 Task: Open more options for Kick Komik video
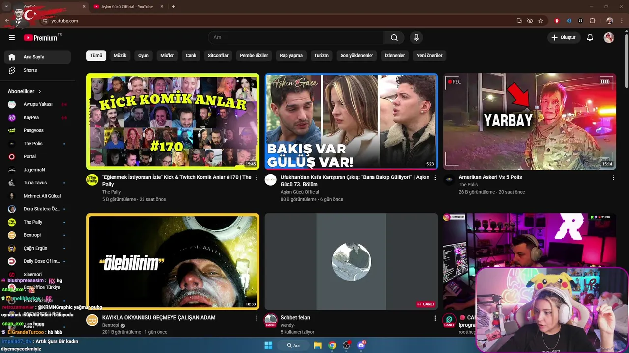coord(257,178)
